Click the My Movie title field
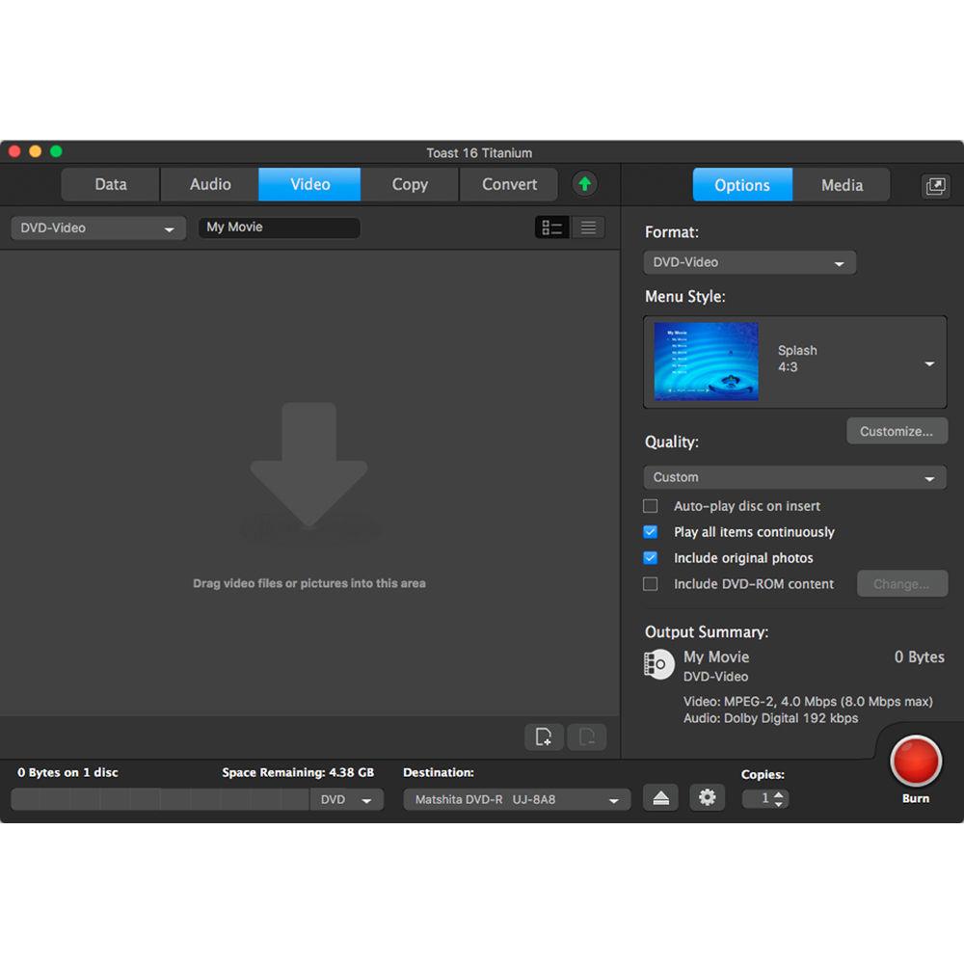964x964 pixels. click(x=279, y=228)
